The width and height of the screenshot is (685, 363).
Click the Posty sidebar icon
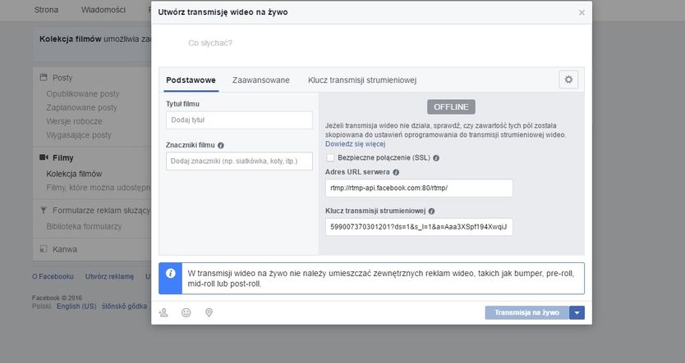tap(44, 78)
